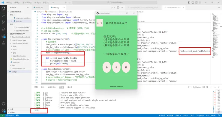Run the Python file with play button
Image resolution: width=222 pixels, height=117 pixels.
tap(112, 7)
